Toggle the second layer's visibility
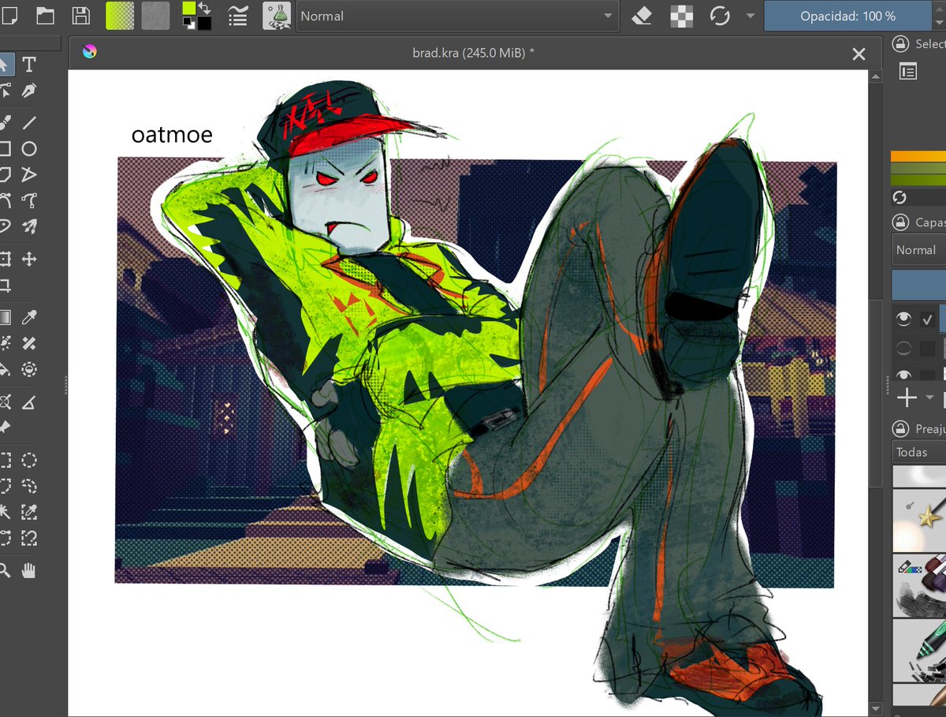 [903, 348]
